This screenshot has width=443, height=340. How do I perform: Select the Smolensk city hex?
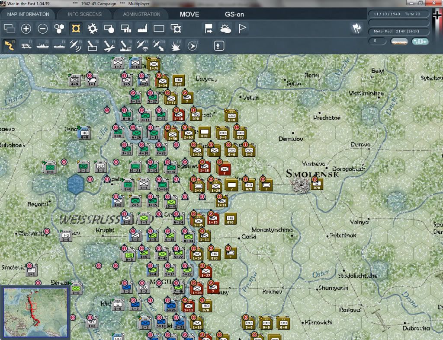coord(300,185)
